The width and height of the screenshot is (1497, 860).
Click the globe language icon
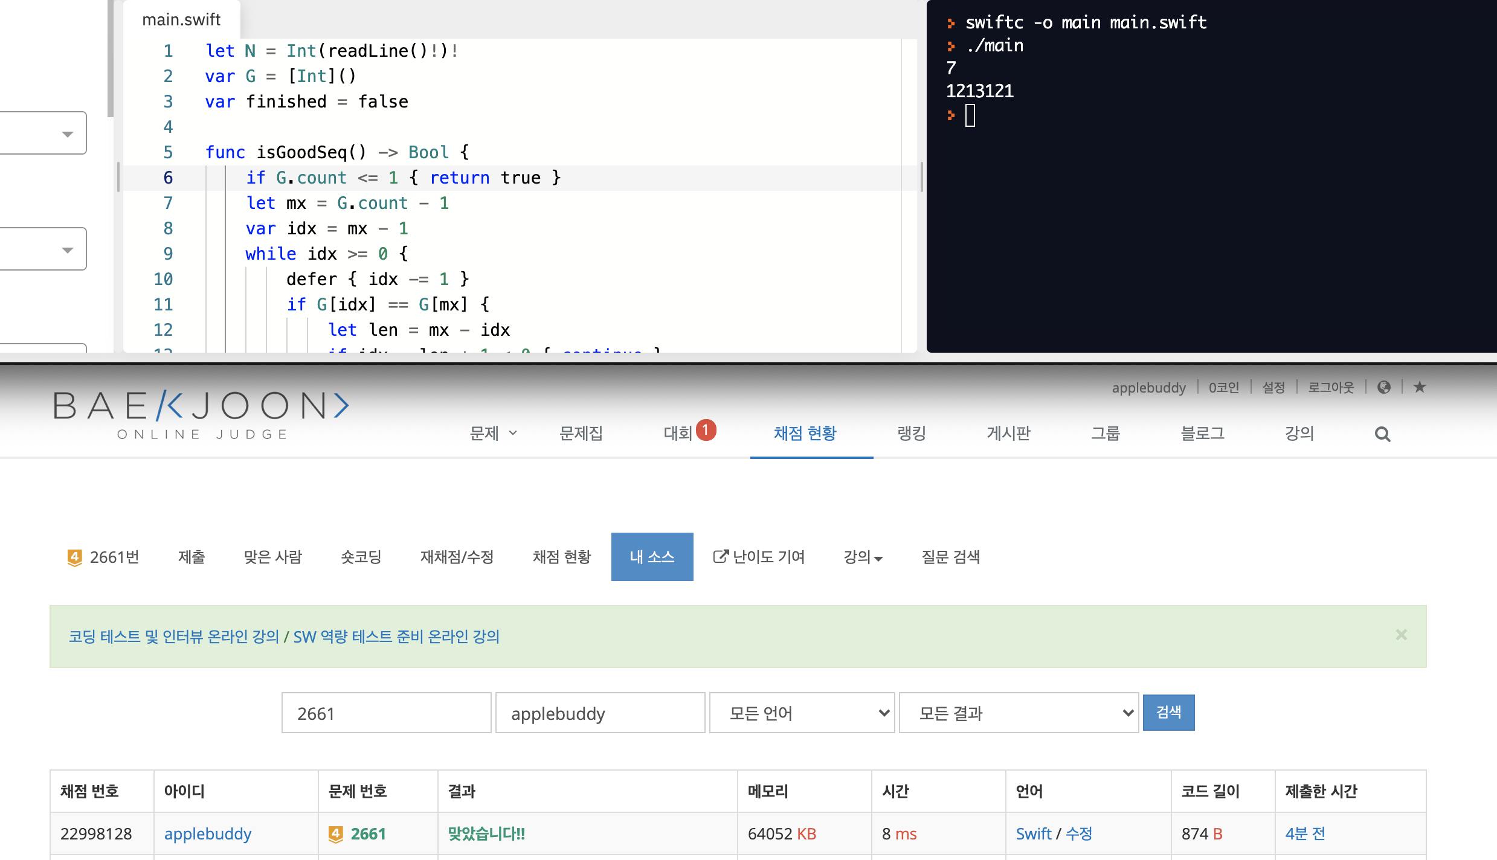tap(1384, 387)
